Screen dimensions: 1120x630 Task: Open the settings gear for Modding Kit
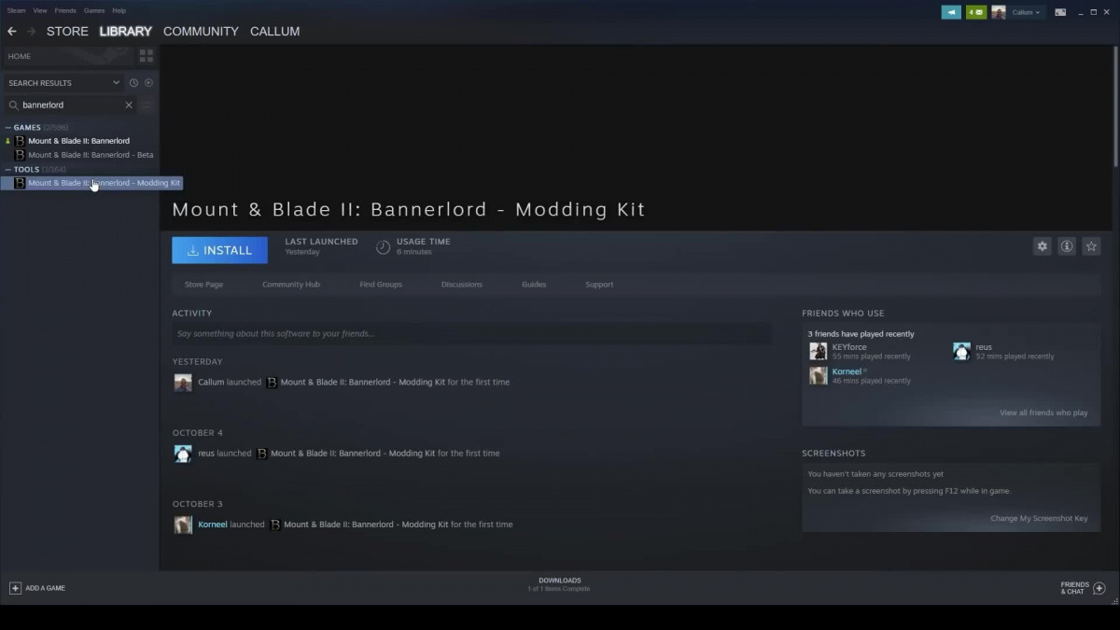(1042, 246)
